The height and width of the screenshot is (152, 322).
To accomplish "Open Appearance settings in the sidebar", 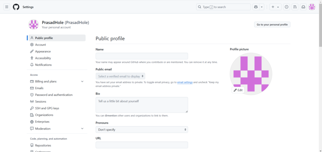I will [43, 52].
